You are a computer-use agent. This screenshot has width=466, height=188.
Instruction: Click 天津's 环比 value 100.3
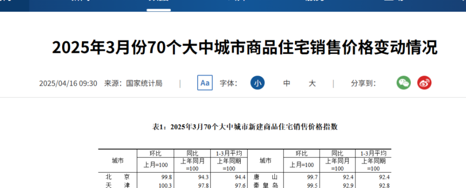[x=165, y=185]
